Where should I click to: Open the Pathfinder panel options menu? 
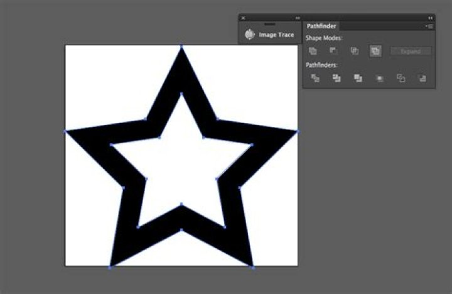(x=429, y=26)
